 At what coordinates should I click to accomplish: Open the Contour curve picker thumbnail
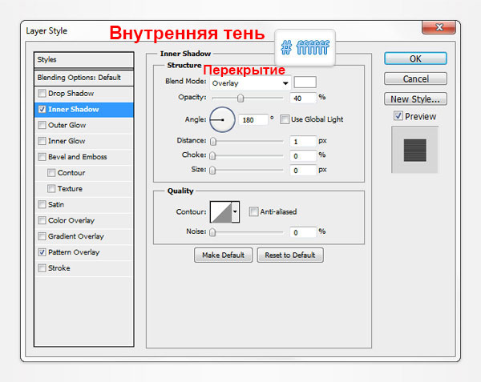click(x=220, y=211)
